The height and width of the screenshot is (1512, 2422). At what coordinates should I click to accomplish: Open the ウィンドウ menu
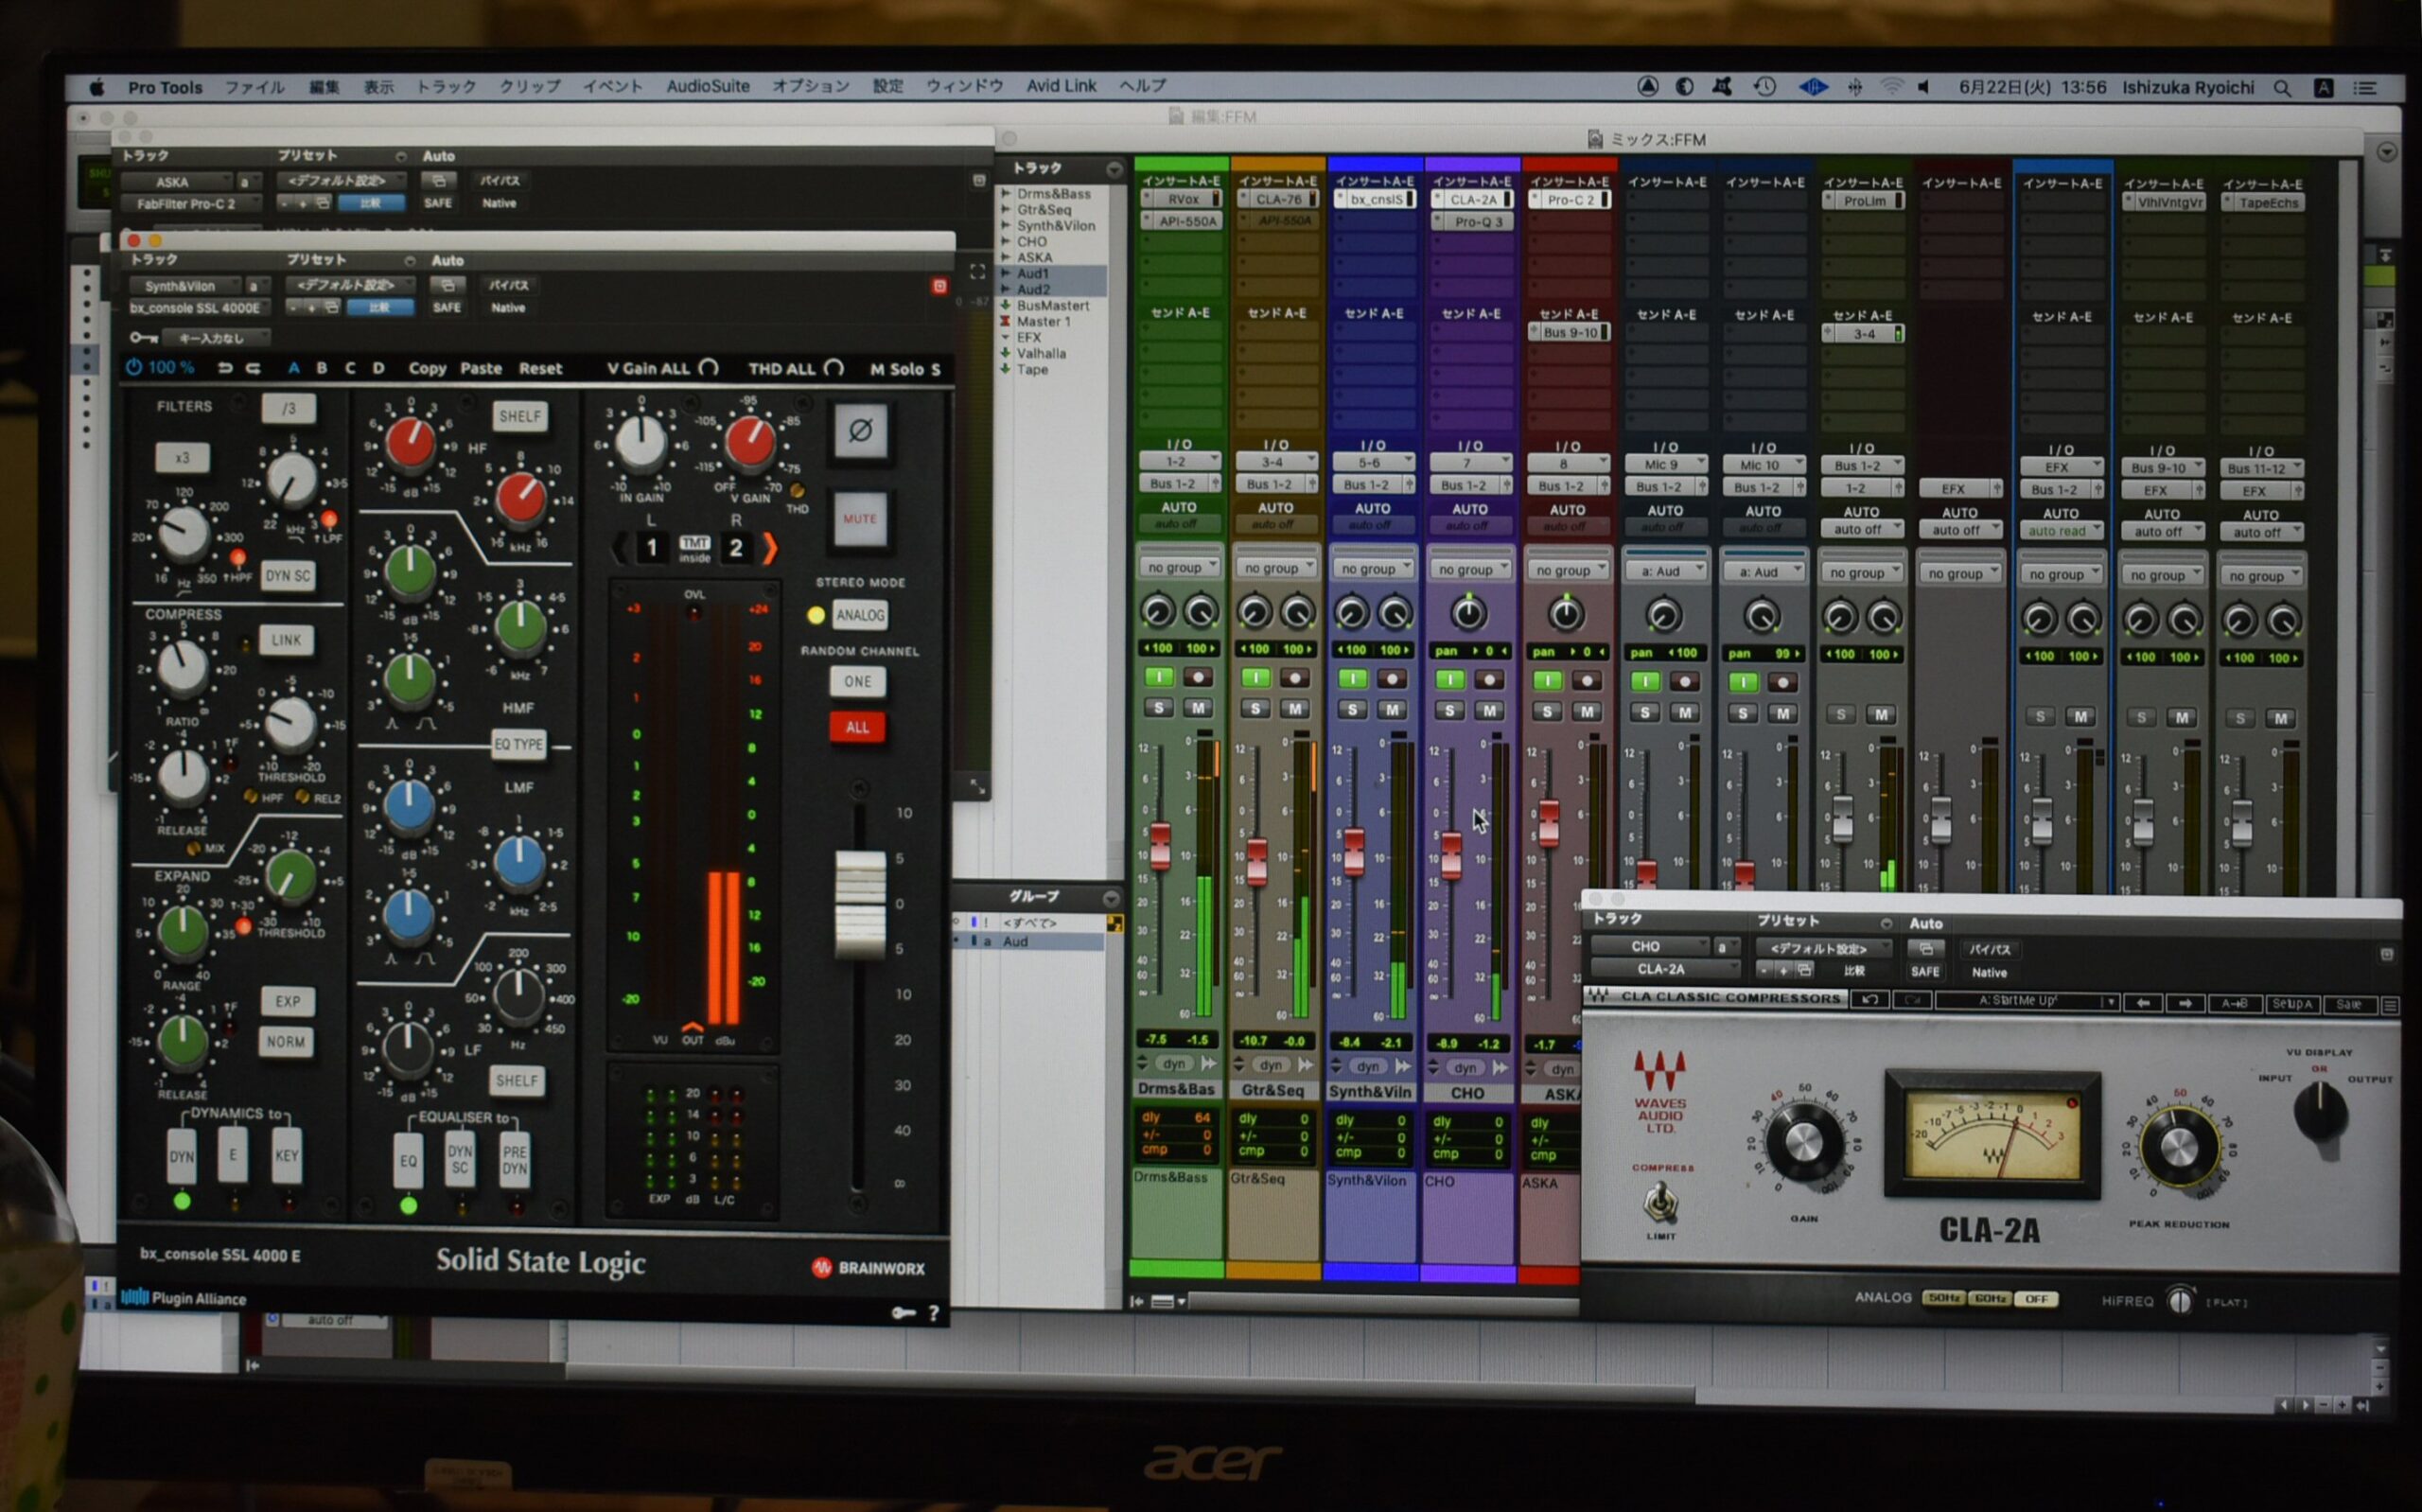964,86
